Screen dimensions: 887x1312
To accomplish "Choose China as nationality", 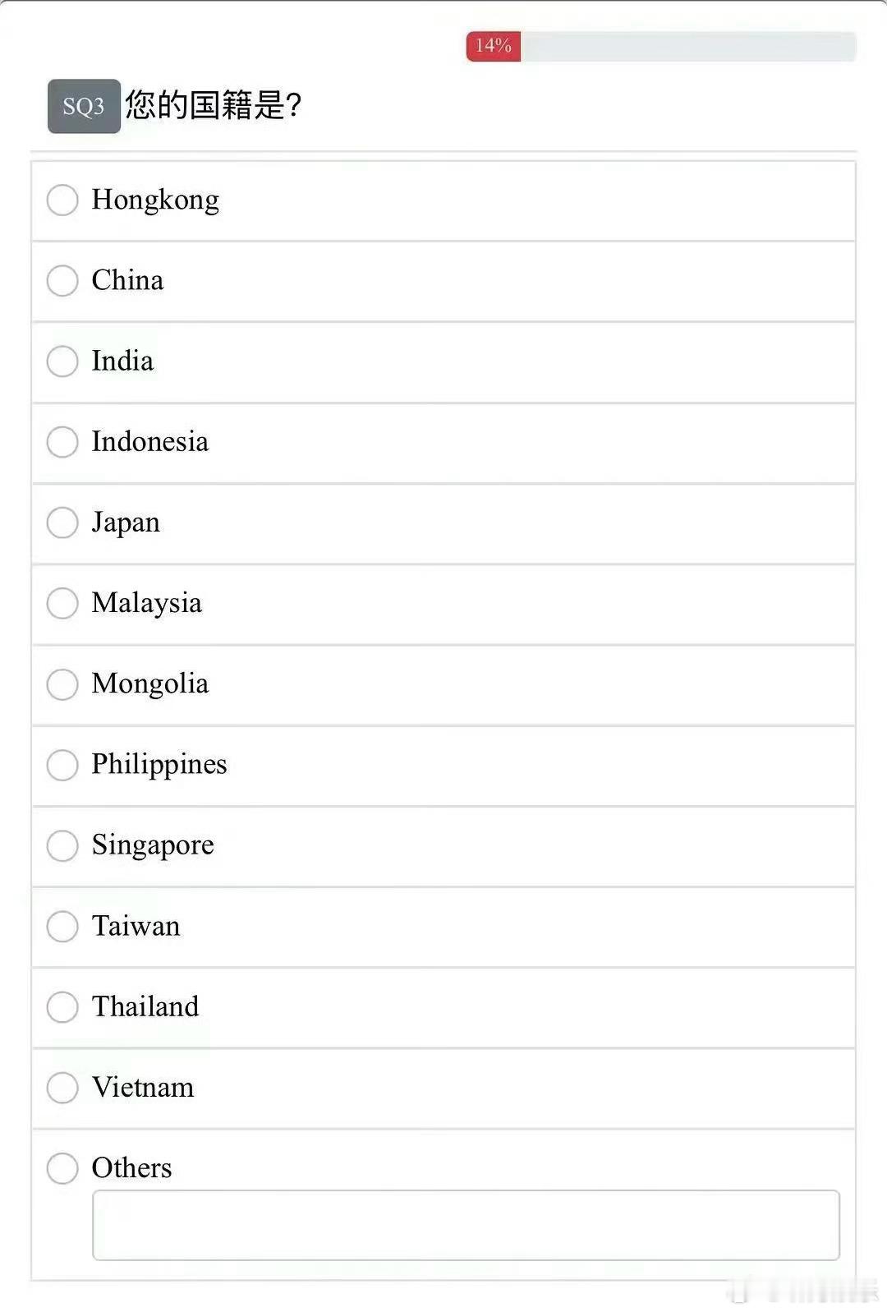I will (x=62, y=280).
